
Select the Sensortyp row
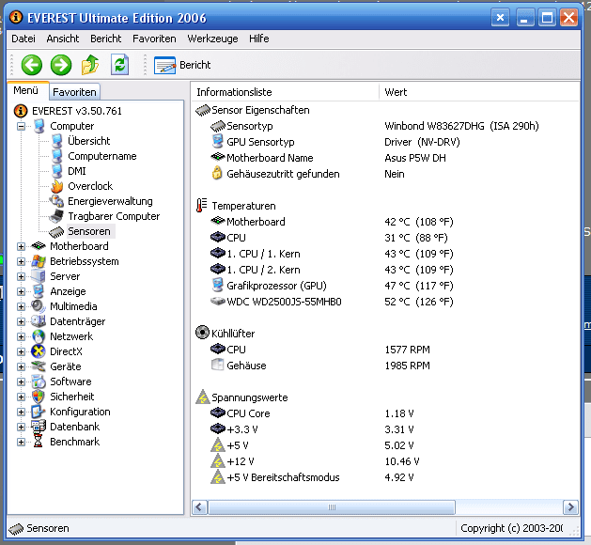[x=385, y=126]
